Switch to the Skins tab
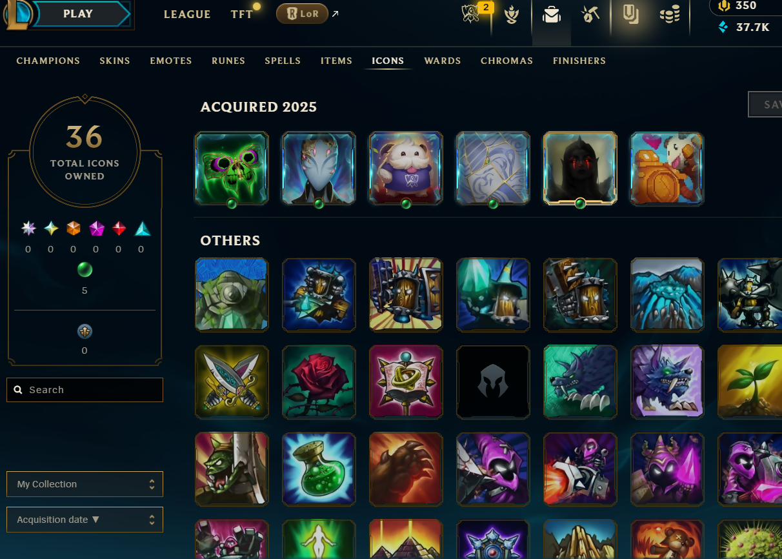The width and height of the screenshot is (782, 559). [115, 61]
